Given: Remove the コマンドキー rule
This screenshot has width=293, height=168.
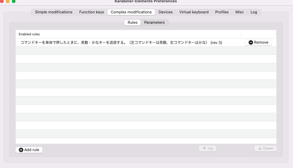Looking at the screenshot, I should coord(259,42).
